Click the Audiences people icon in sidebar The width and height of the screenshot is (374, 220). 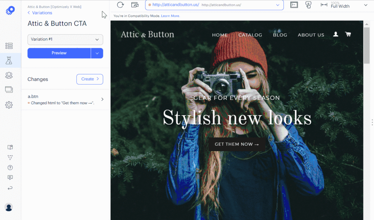9,75
